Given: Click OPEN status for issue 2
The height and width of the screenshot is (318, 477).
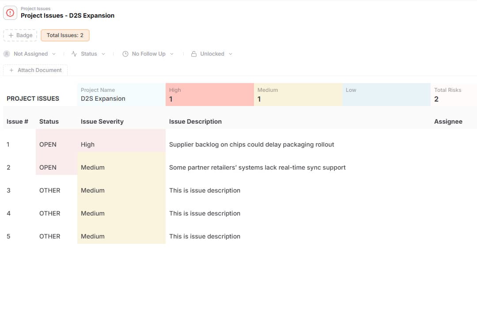Looking at the screenshot, I should pos(48,167).
